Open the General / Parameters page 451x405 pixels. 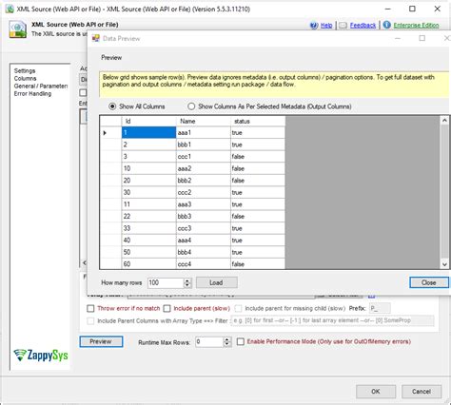pyautogui.click(x=41, y=86)
